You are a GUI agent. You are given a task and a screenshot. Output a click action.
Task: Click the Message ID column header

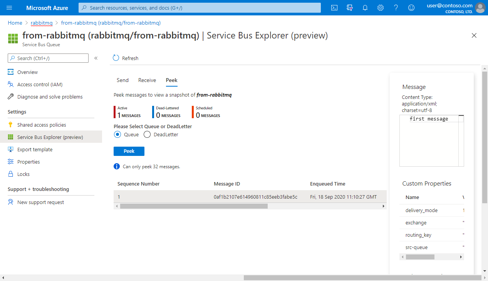[x=227, y=184]
